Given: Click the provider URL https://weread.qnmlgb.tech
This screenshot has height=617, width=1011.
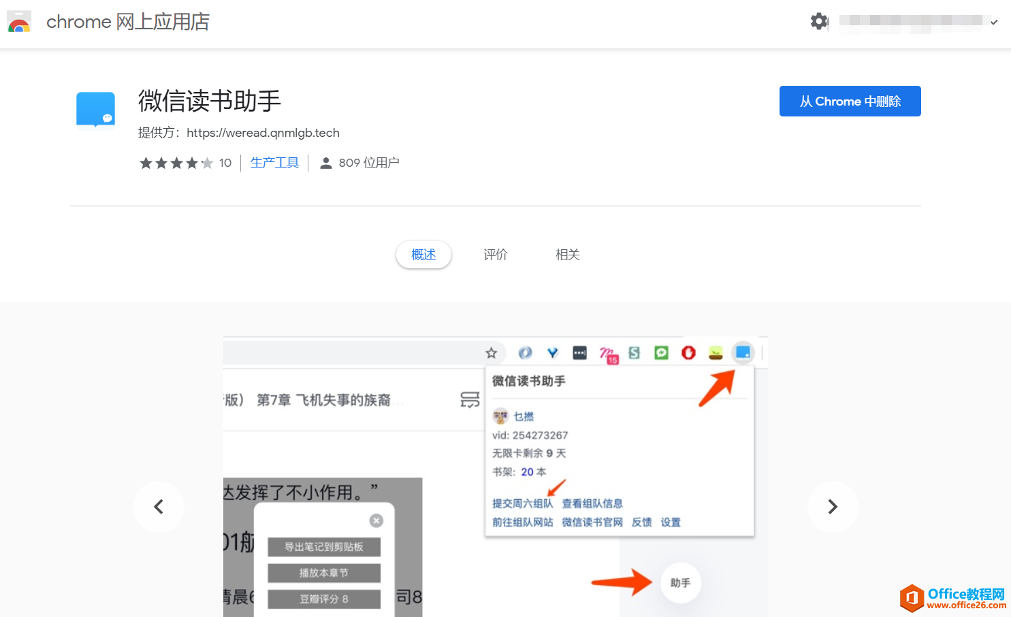Looking at the screenshot, I should point(263,133).
